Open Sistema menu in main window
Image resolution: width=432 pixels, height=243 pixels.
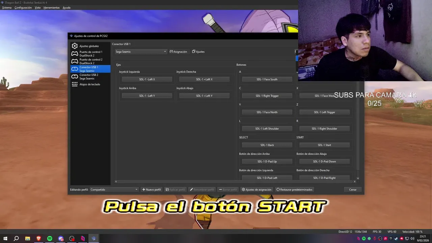pyautogui.click(x=7, y=7)
